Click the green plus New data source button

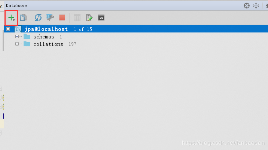pos(12,18)
